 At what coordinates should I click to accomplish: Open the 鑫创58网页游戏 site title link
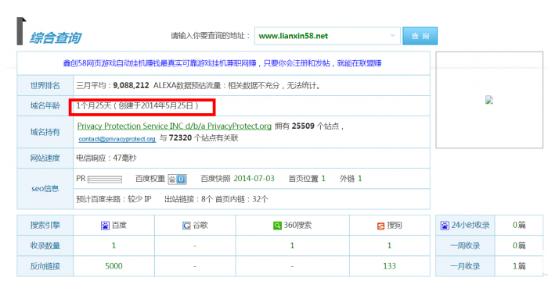[x=222, y=63]
